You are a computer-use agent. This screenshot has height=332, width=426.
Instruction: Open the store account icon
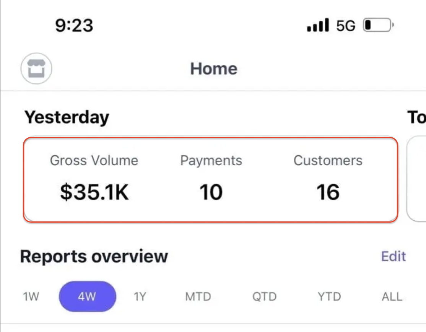[36, 69]
